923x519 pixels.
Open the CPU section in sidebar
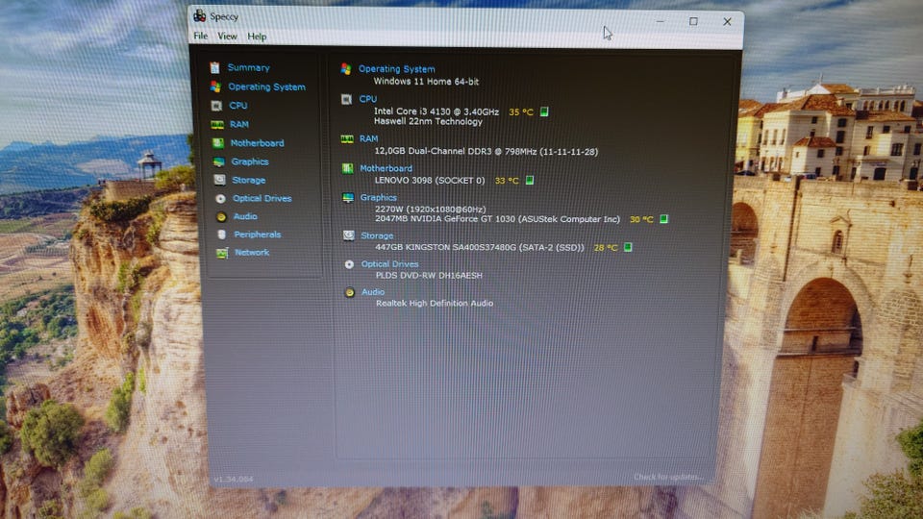(237, 106)
